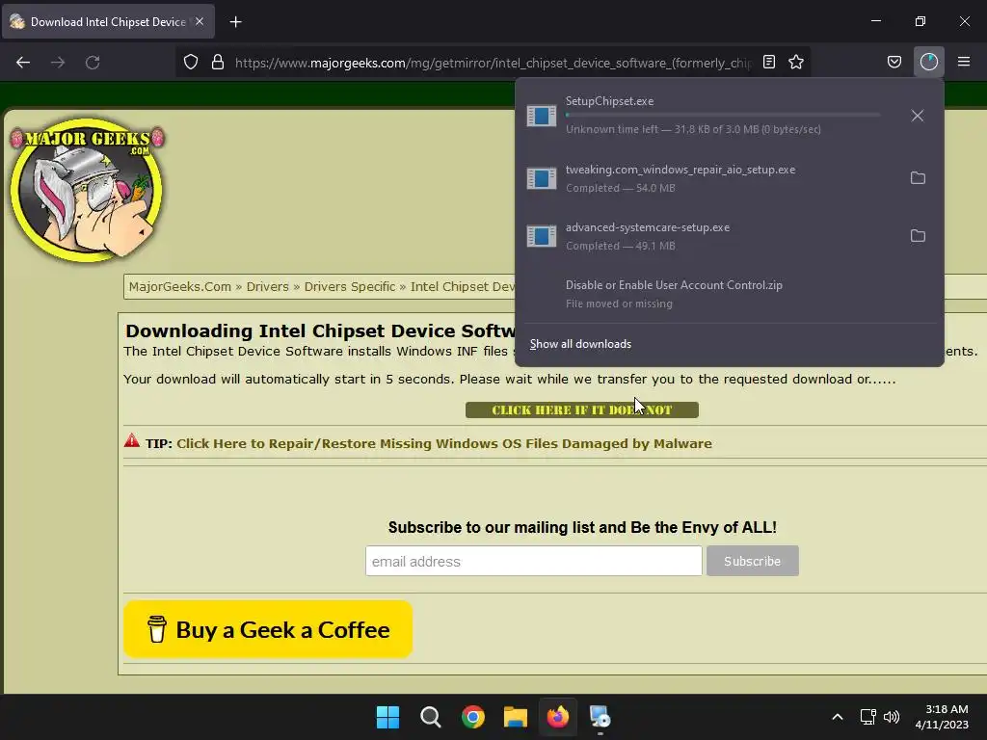Toggle reader view icon in address bar
Viewport: 987px width, 740px height.
tap(768, 62)
